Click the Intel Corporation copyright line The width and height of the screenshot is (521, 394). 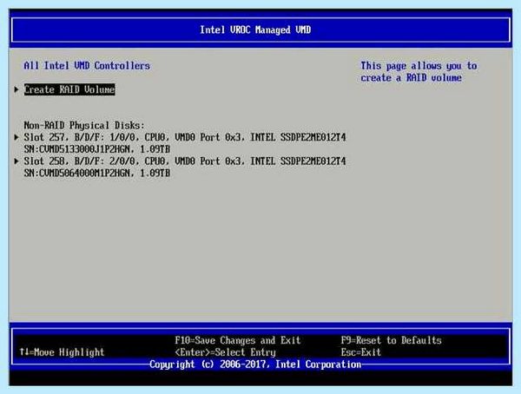point(255,364)
